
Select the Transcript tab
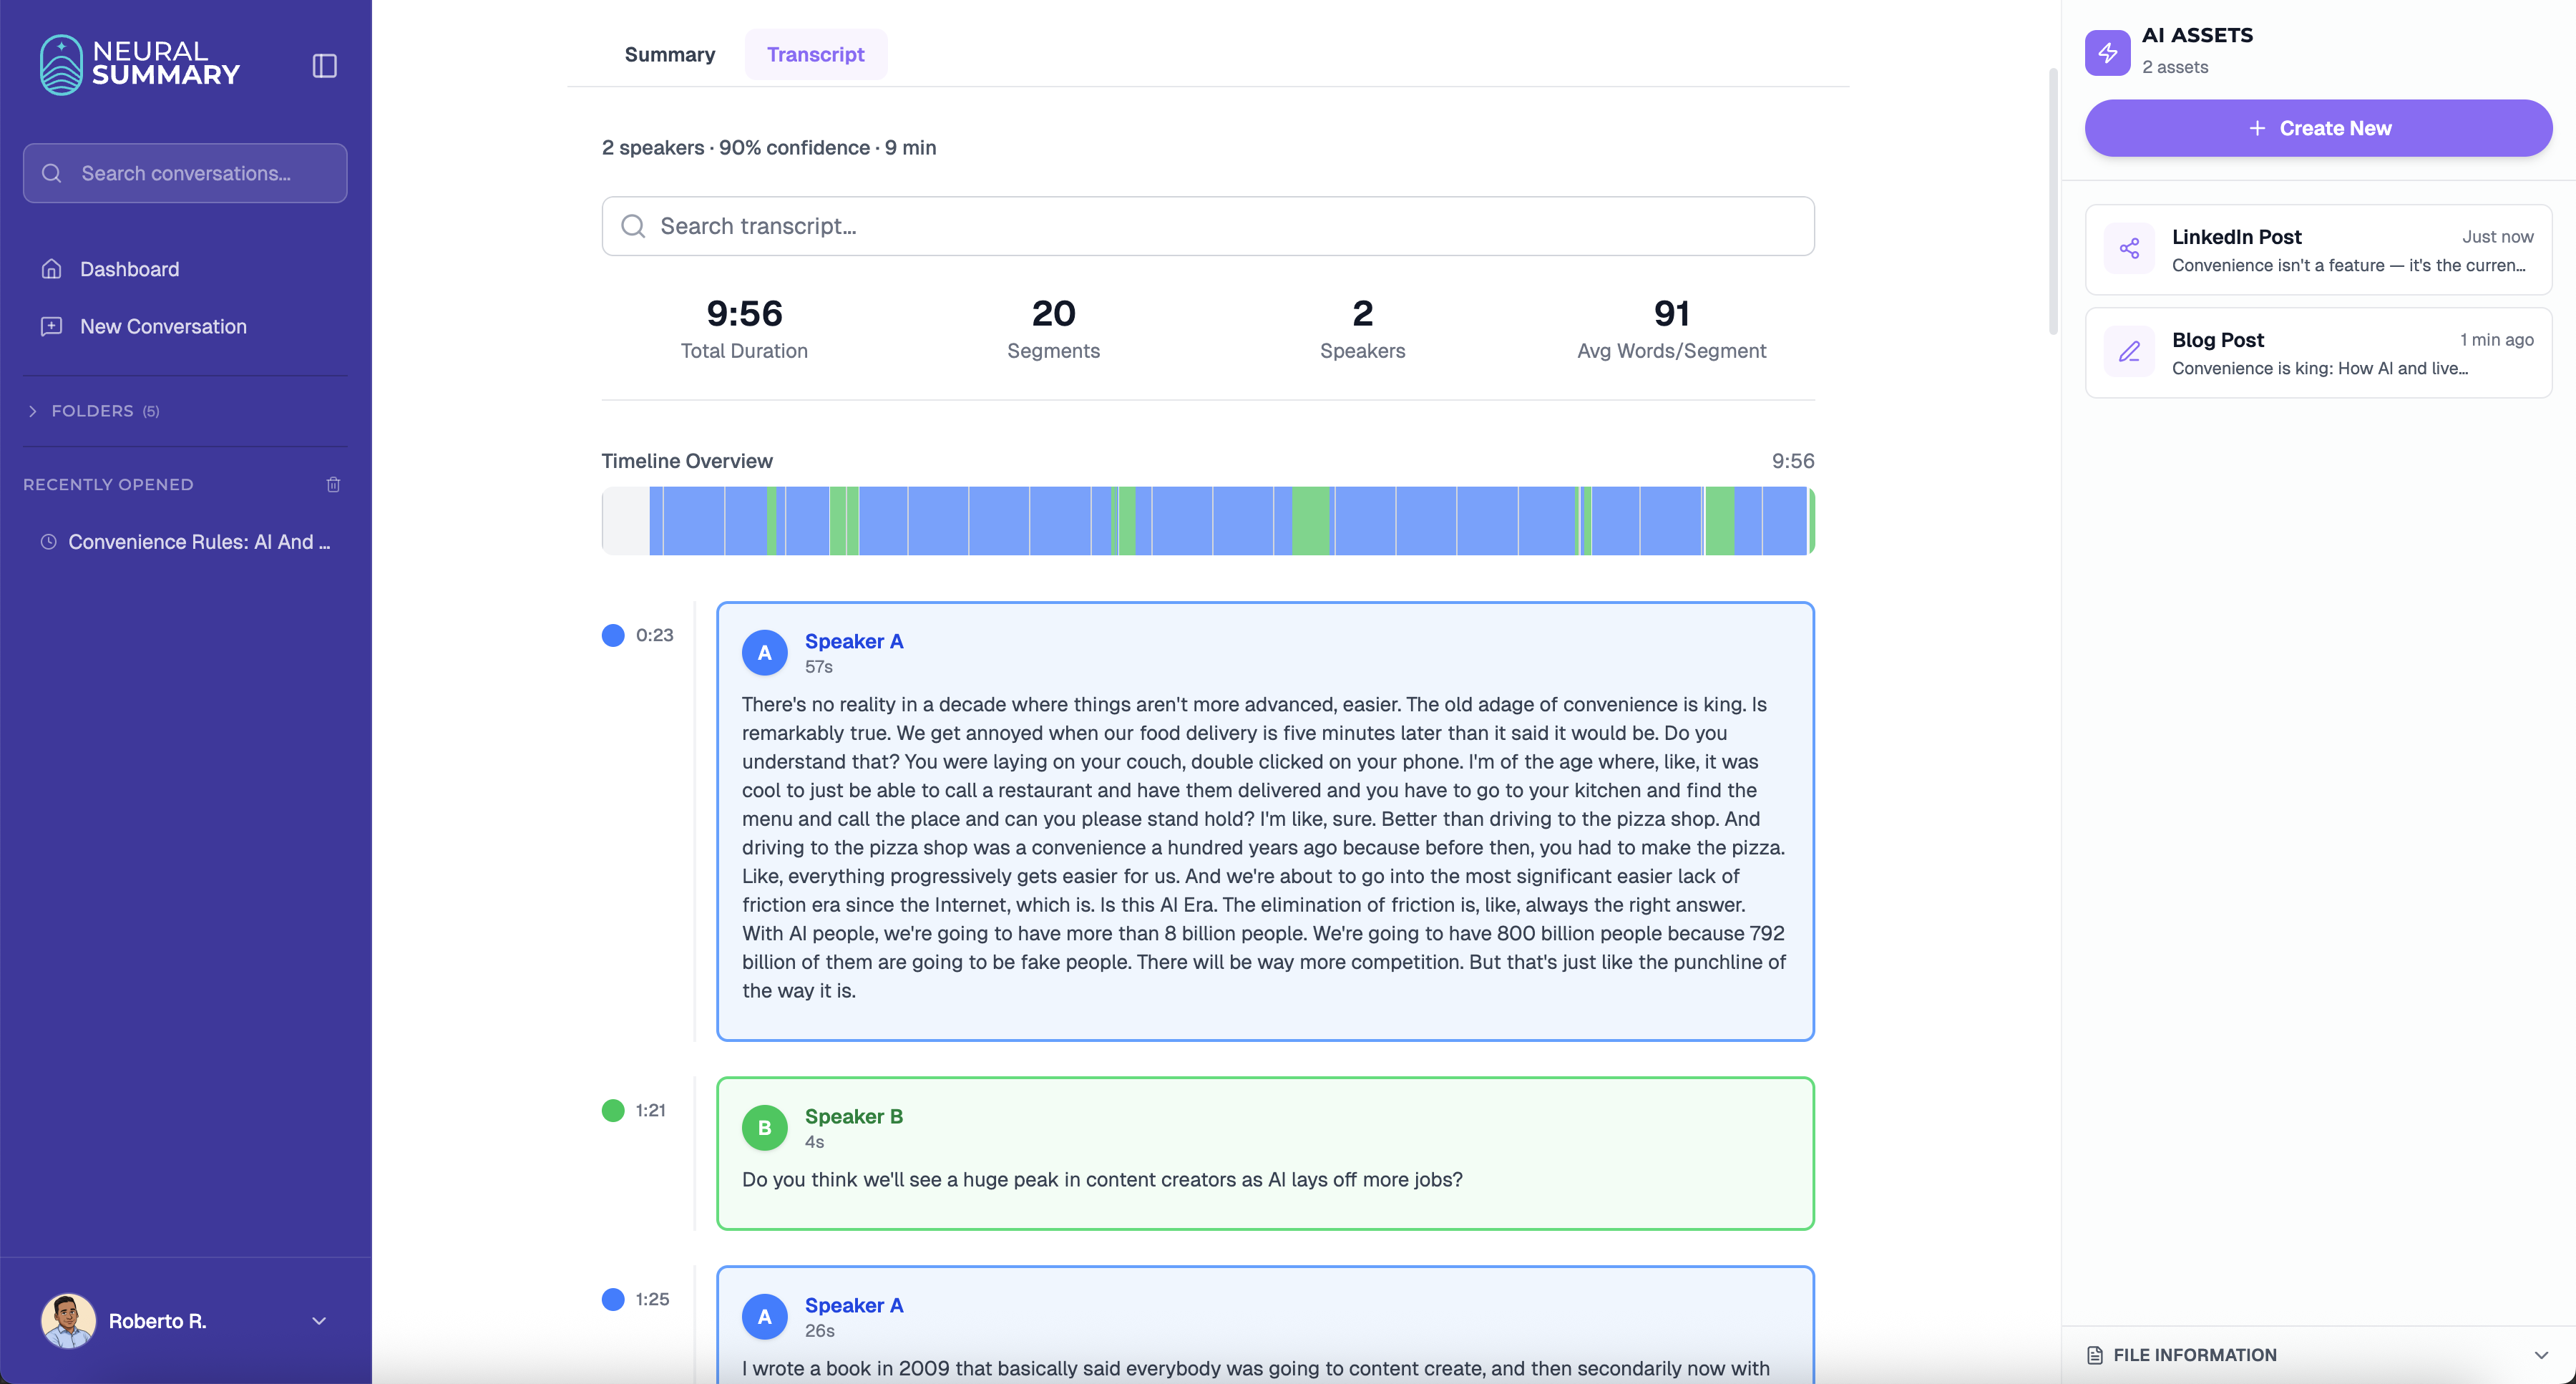click(x=815, y=54)
